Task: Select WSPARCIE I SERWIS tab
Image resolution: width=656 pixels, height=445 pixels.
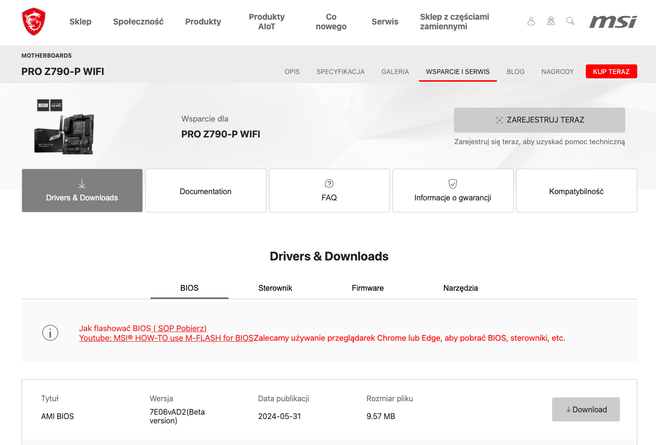Action: [x=458, y=72]
